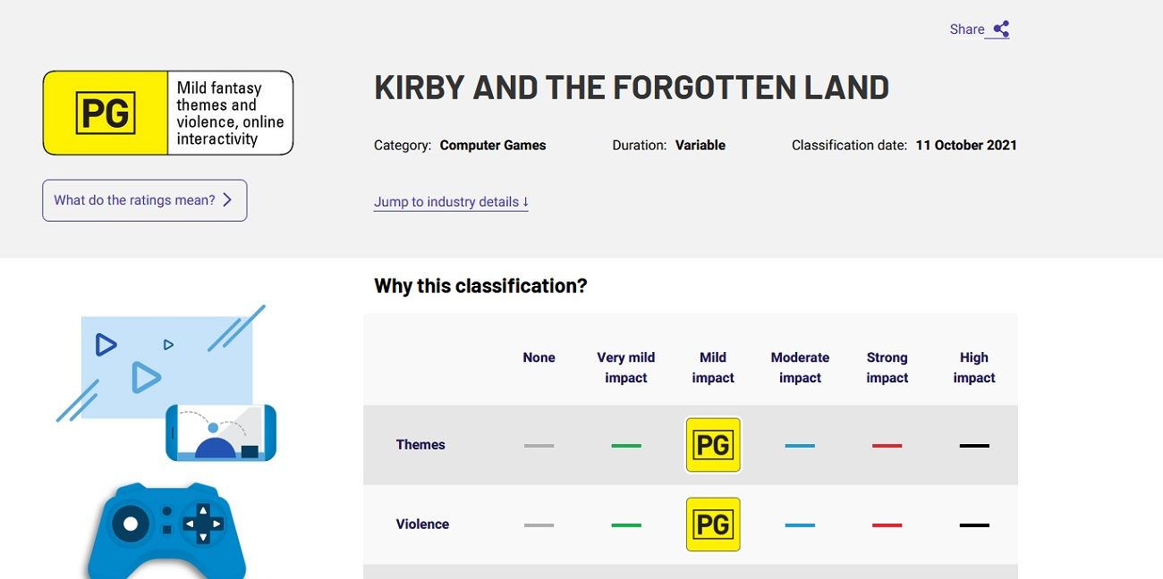Viewport: 1163px width, 579px height.
Task: Select the black High impact marker for Violence
Action: coord(974,525)
